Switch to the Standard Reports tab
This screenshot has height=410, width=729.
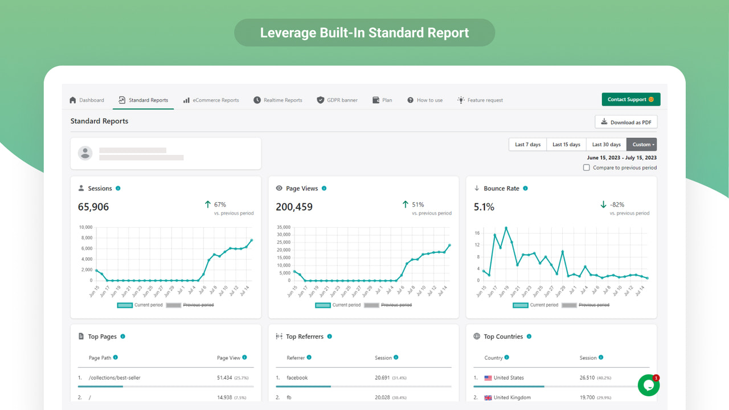pos(143,100)
